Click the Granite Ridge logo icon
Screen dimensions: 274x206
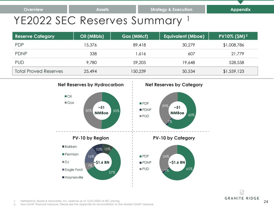tap(242, 192)
